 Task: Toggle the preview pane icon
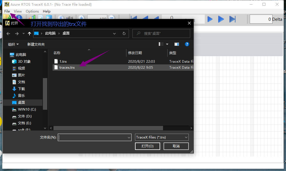click(176, 44)
